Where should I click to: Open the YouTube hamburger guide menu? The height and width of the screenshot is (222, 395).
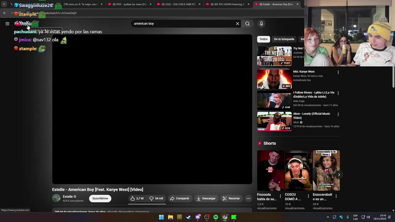click(7, 23)
